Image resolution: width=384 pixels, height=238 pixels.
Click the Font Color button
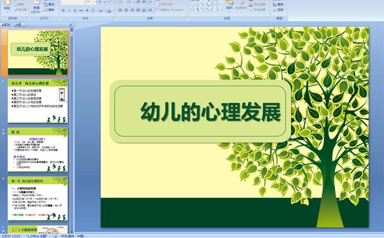109,10
